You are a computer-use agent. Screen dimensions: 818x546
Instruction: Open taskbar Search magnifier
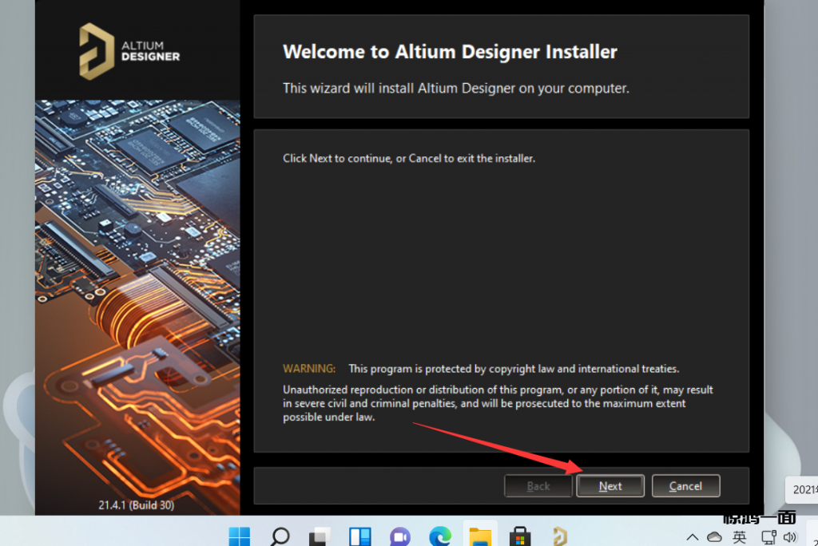click(280, 536)
